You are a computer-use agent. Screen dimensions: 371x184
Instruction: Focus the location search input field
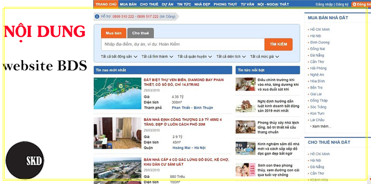(183, 44)
